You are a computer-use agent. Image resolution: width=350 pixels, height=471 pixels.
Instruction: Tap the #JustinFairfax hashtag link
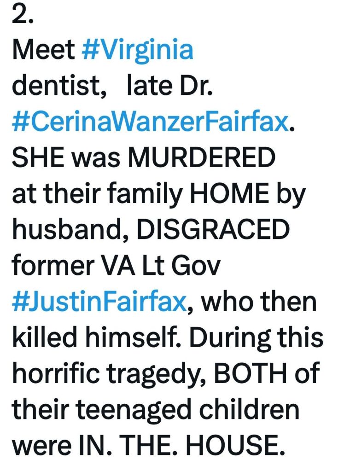coord(99,302)
